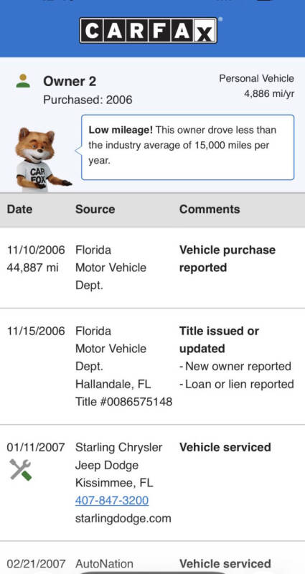
Task: Select the Vehicle purchase reported entry
Action: [x=227, y=259]
